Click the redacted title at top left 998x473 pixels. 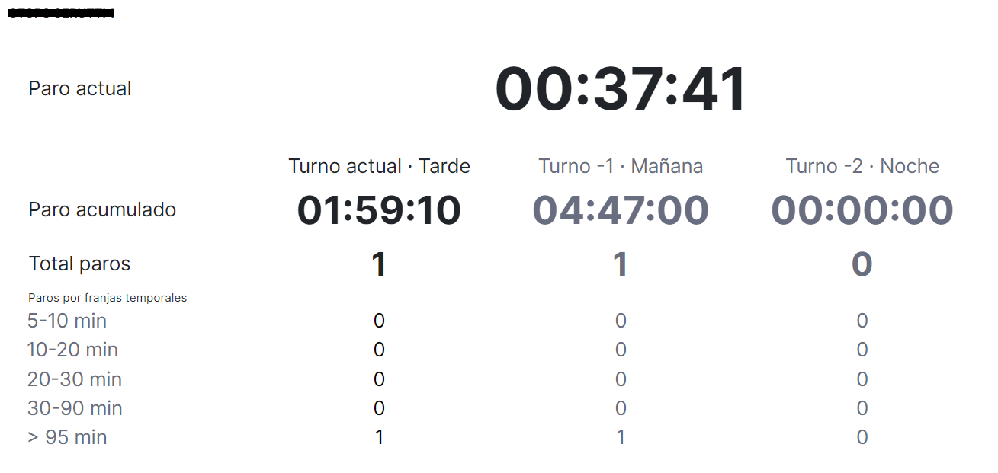point(60,13)
